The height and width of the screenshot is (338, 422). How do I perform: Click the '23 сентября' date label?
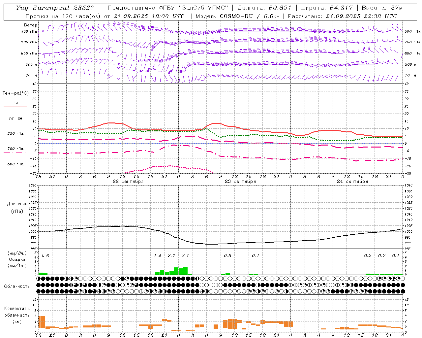click(x=240, y=182)
